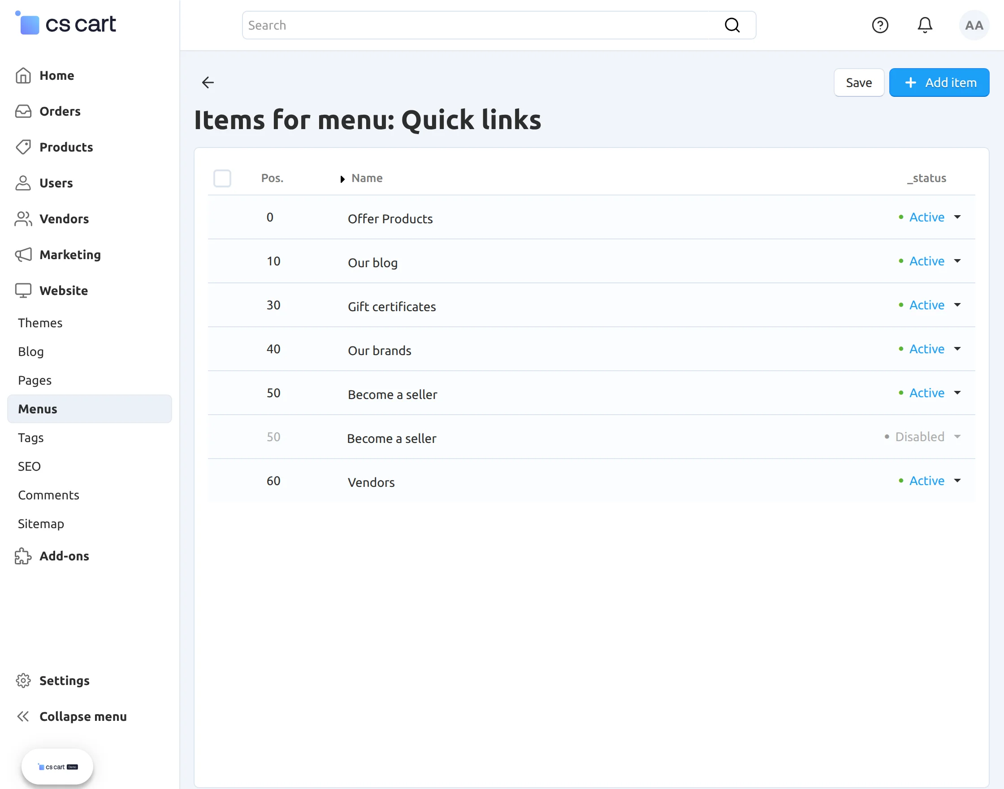Open the notifications bell
Screen dimensions: 1004x789
click(925, 25)
